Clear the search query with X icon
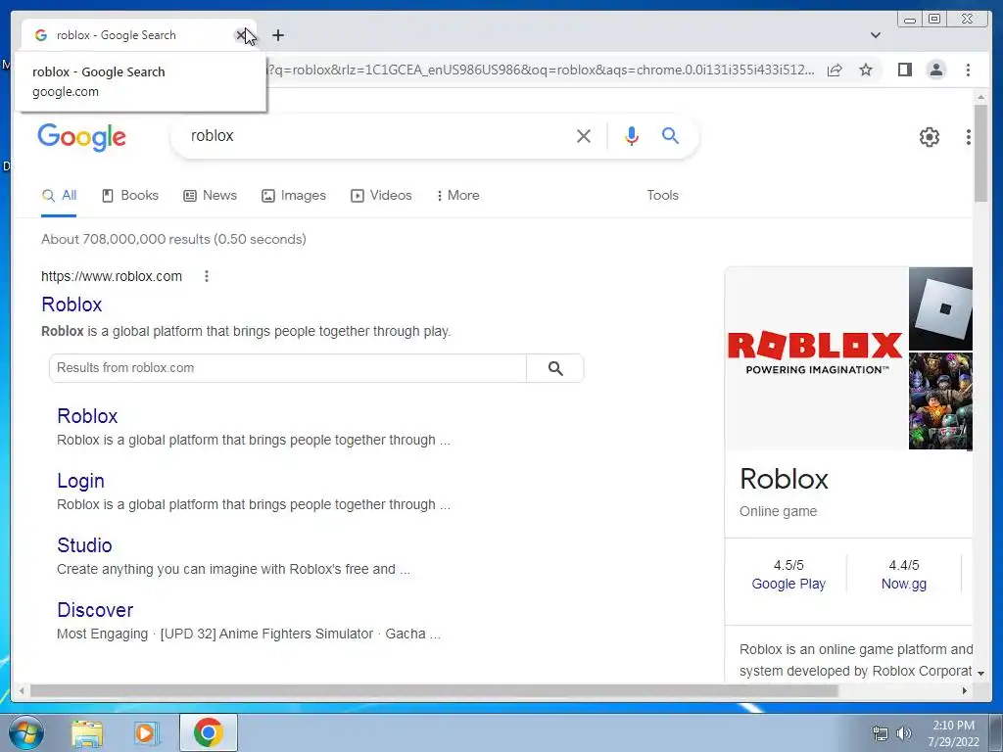The image size is (1003, 752). [584, 135]
